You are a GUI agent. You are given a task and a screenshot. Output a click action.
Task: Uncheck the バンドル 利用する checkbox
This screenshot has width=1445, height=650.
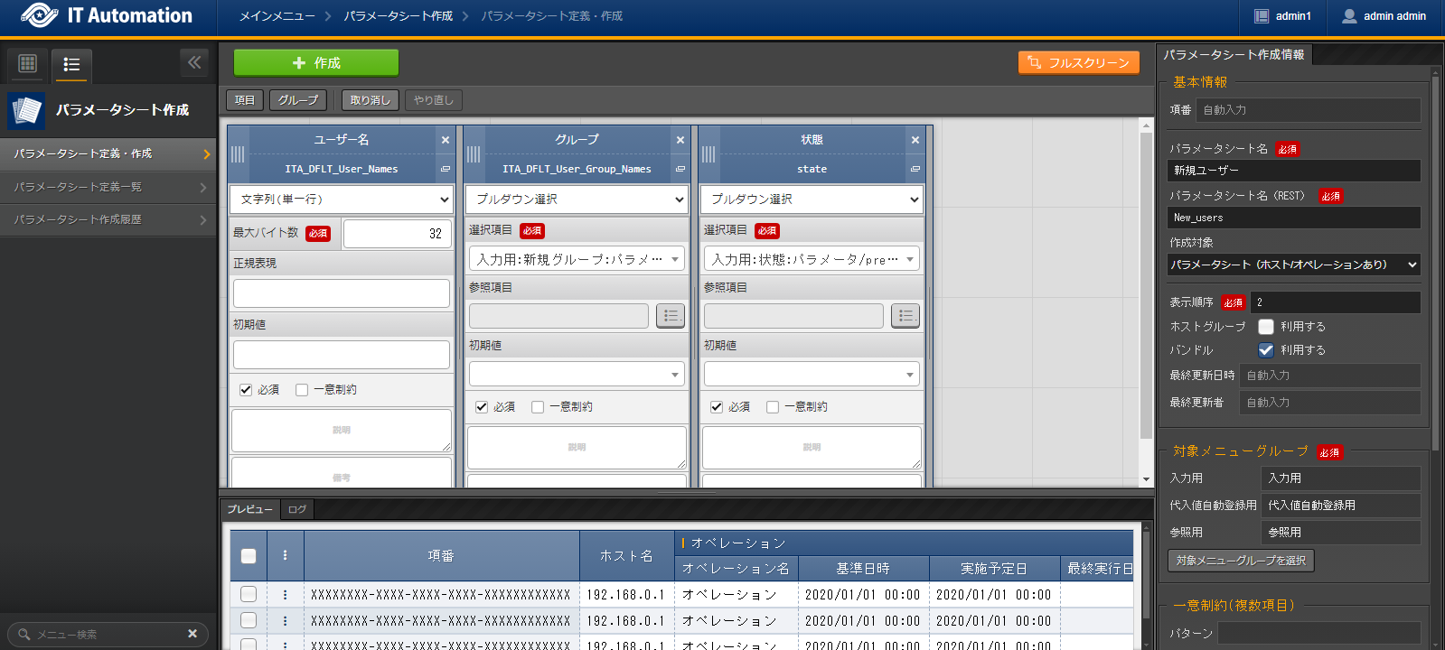(x=1266, y=350)
